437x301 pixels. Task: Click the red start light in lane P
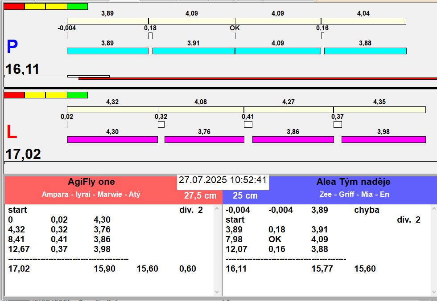[x=14, y=7]
